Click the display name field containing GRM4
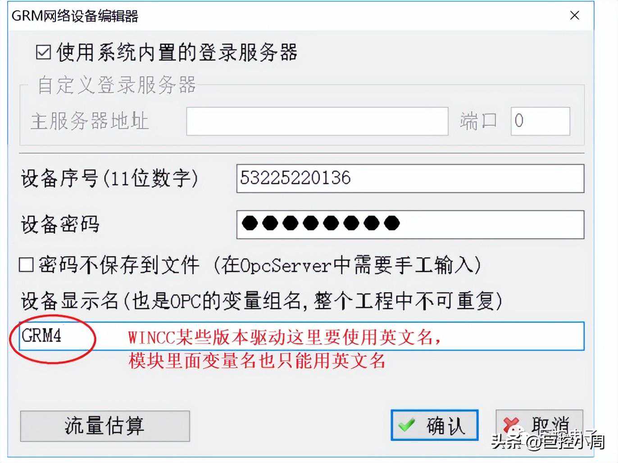 (301, 336)
